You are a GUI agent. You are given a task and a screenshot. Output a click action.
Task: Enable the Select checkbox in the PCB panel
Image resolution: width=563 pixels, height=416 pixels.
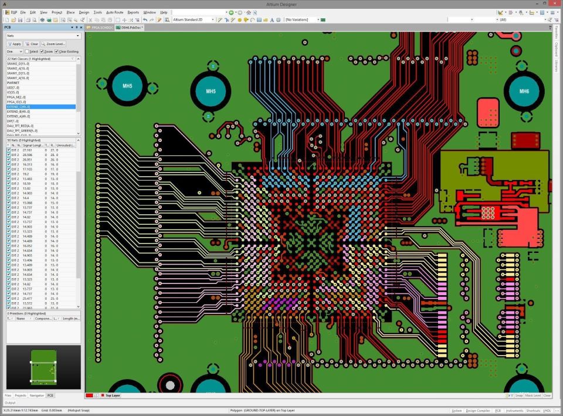point(26,51)
